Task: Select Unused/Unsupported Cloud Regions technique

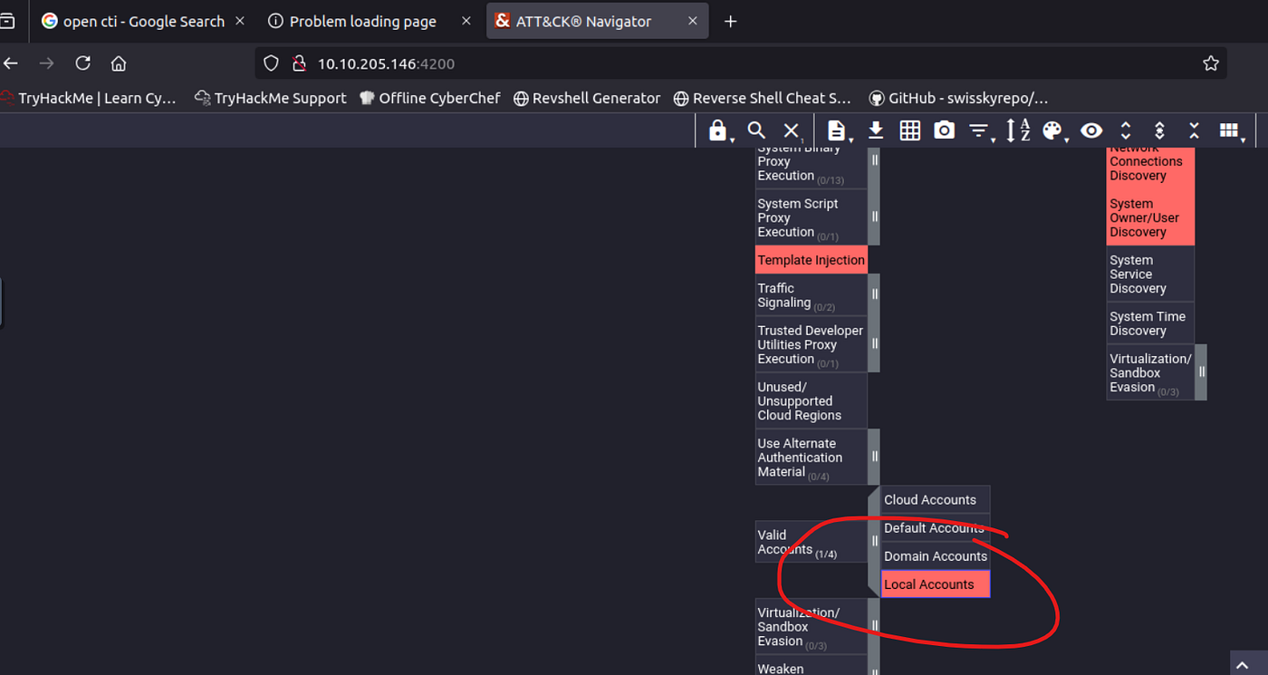Action: point(811,400)
